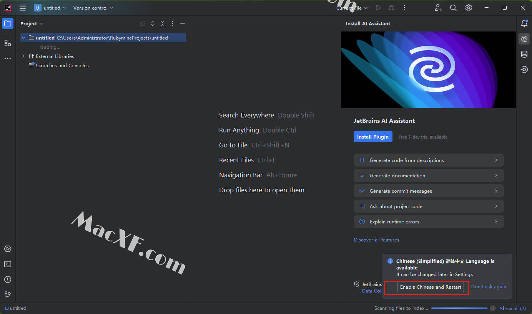This screenshot has height=314, width=532.
Task: Open the Services tool window icon
Action: pos(8,249)
